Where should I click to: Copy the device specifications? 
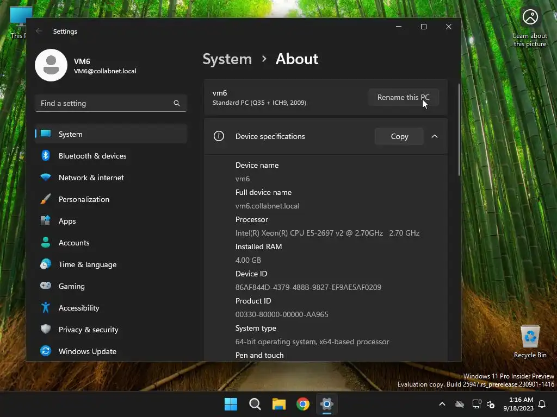pyautogui.click(x=399, y=136)
